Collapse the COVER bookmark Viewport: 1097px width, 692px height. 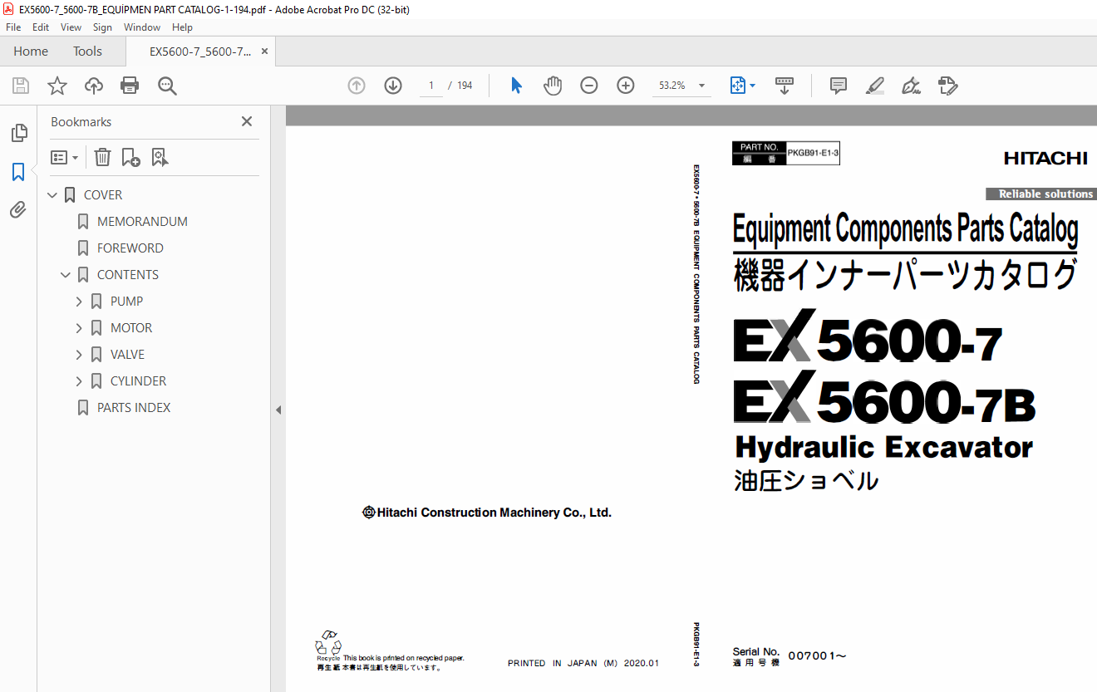(x=52, y=195)
